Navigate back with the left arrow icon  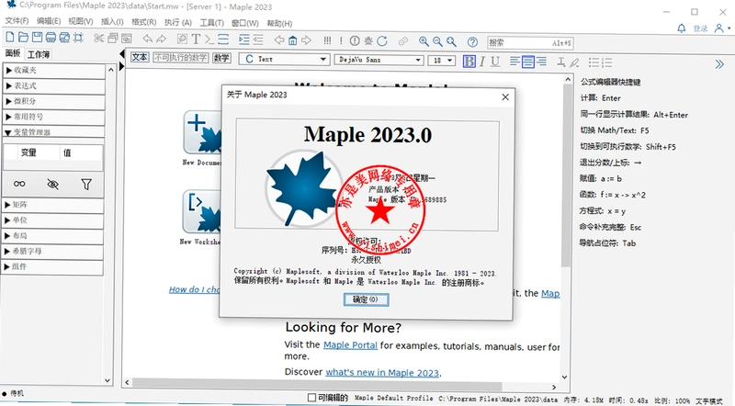pos(279,40)
